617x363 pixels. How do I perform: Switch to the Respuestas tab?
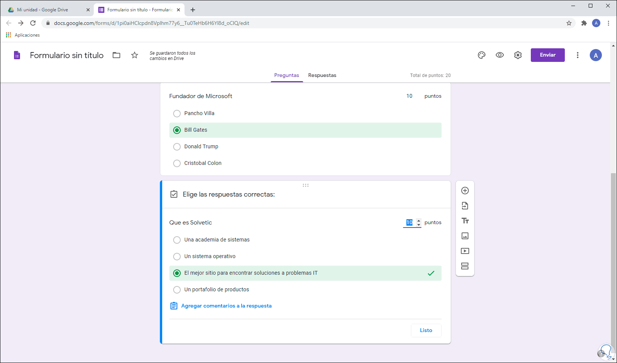coord(322,75)
